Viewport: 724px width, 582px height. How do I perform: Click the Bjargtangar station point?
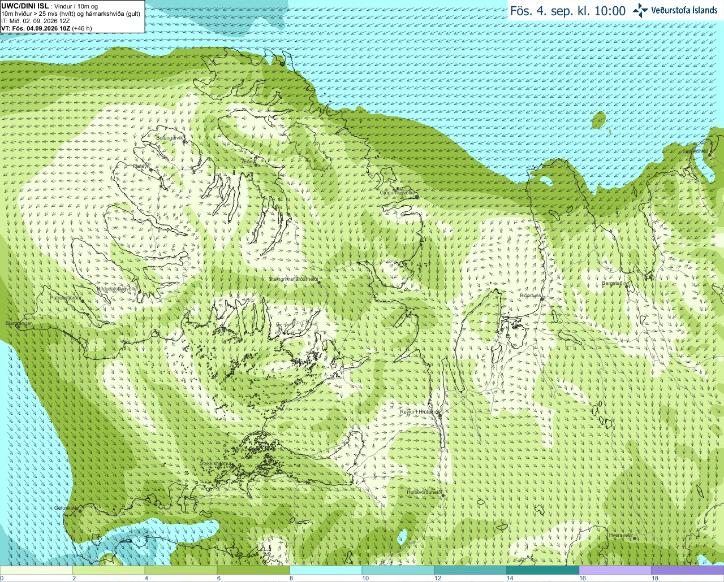tap(18, 327)
